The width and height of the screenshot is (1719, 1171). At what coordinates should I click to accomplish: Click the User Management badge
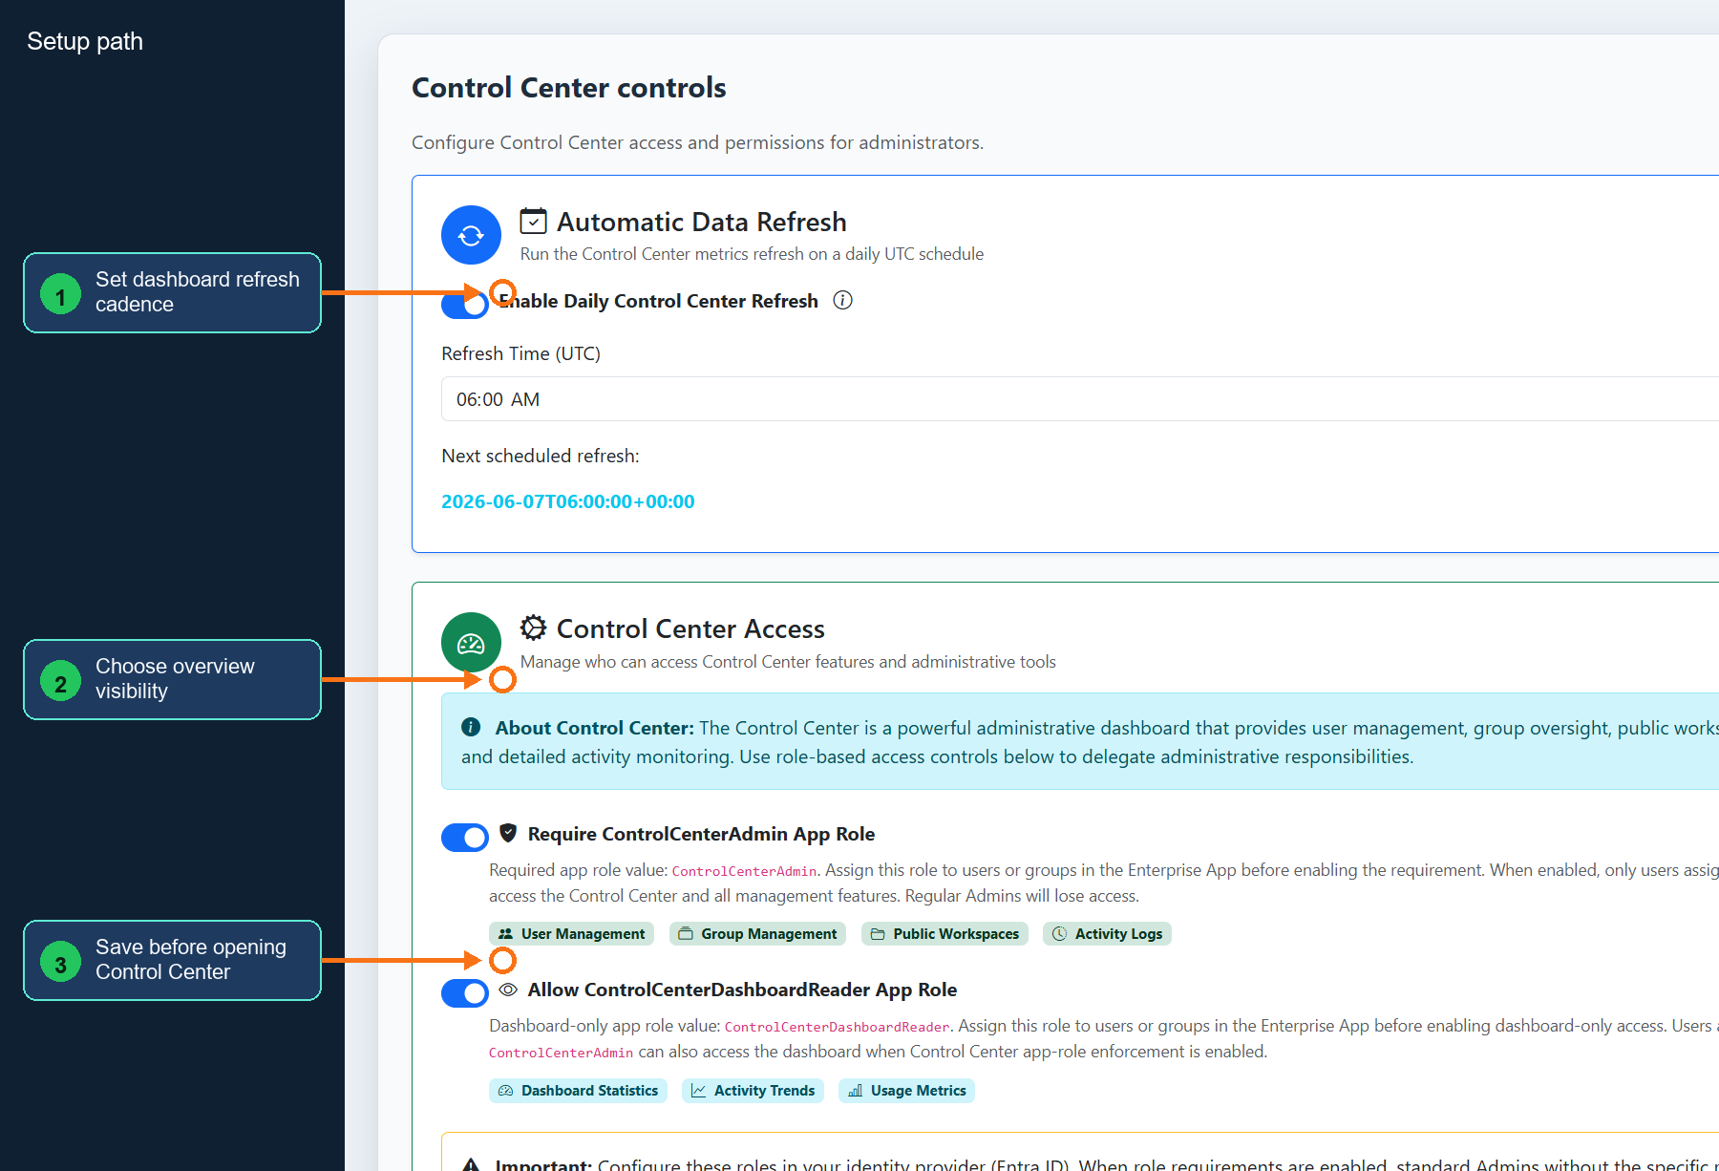pos(571,933)
